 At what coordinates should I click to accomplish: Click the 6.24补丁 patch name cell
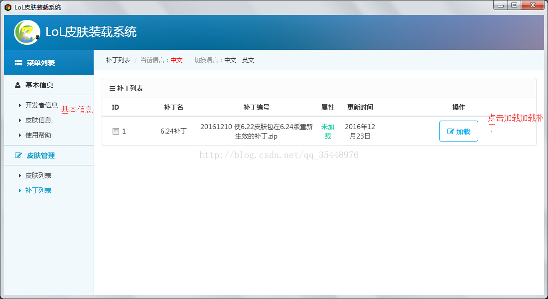pos(174,131)
